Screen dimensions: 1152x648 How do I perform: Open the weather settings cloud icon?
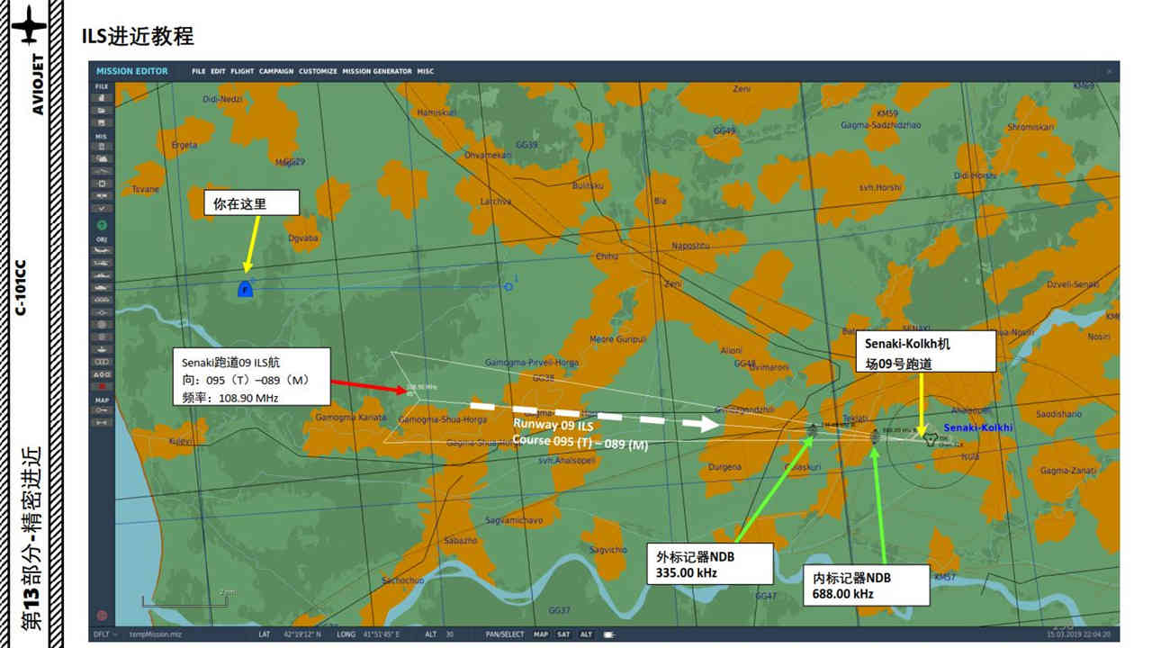(102, 157)
